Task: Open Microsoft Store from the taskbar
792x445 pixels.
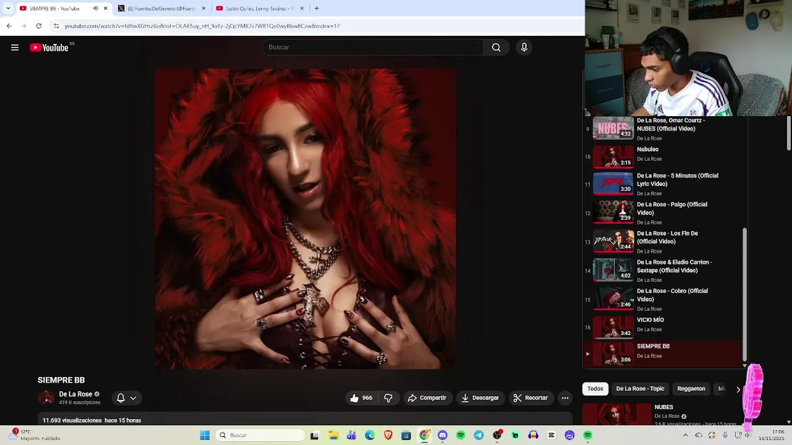Action: tap(406, 435)
